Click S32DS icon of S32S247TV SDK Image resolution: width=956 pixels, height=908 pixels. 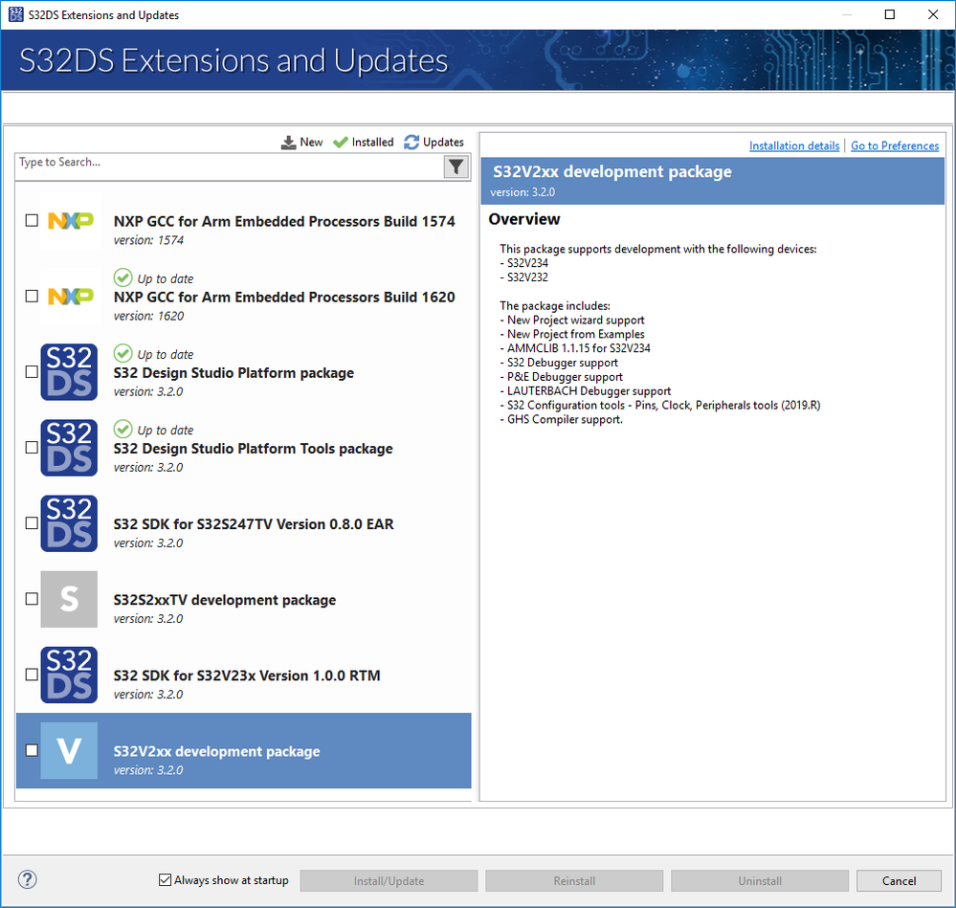click(x=69, y=523)
